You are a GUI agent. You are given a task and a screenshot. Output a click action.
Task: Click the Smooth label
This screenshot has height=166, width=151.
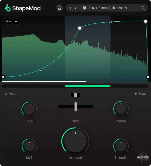[x=121, y=157]
